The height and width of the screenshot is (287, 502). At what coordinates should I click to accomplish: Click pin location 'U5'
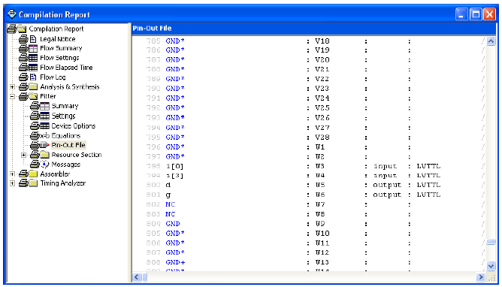point(320,185)
